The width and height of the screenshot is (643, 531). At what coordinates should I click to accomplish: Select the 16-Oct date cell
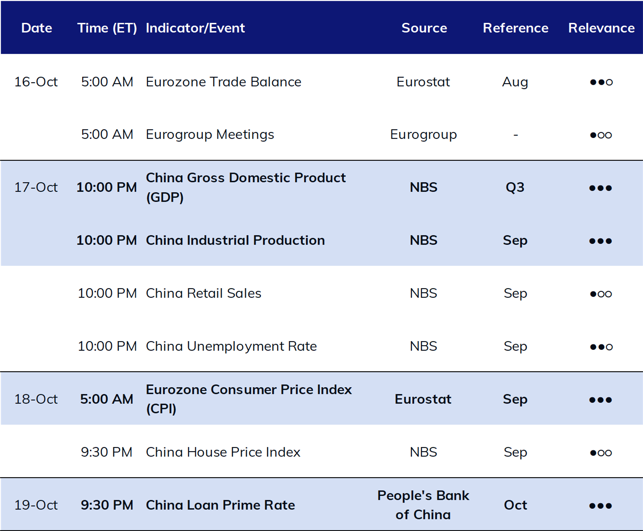coord(36,82)
